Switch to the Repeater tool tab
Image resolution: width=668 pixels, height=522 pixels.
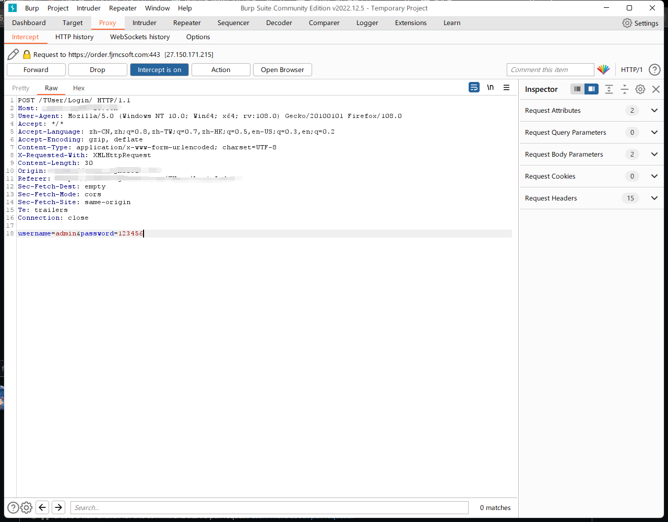pos(187,23)
